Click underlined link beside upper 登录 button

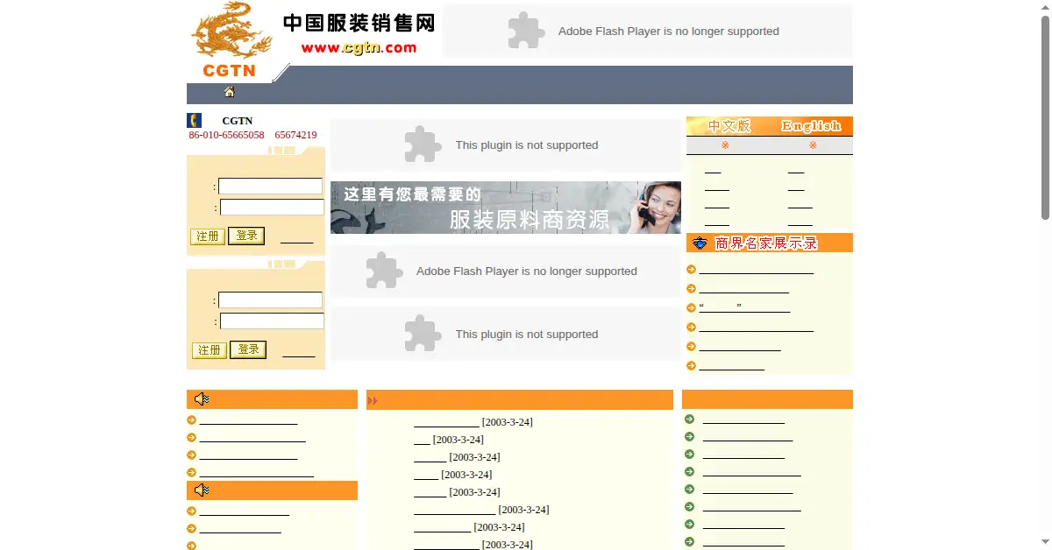297,238
